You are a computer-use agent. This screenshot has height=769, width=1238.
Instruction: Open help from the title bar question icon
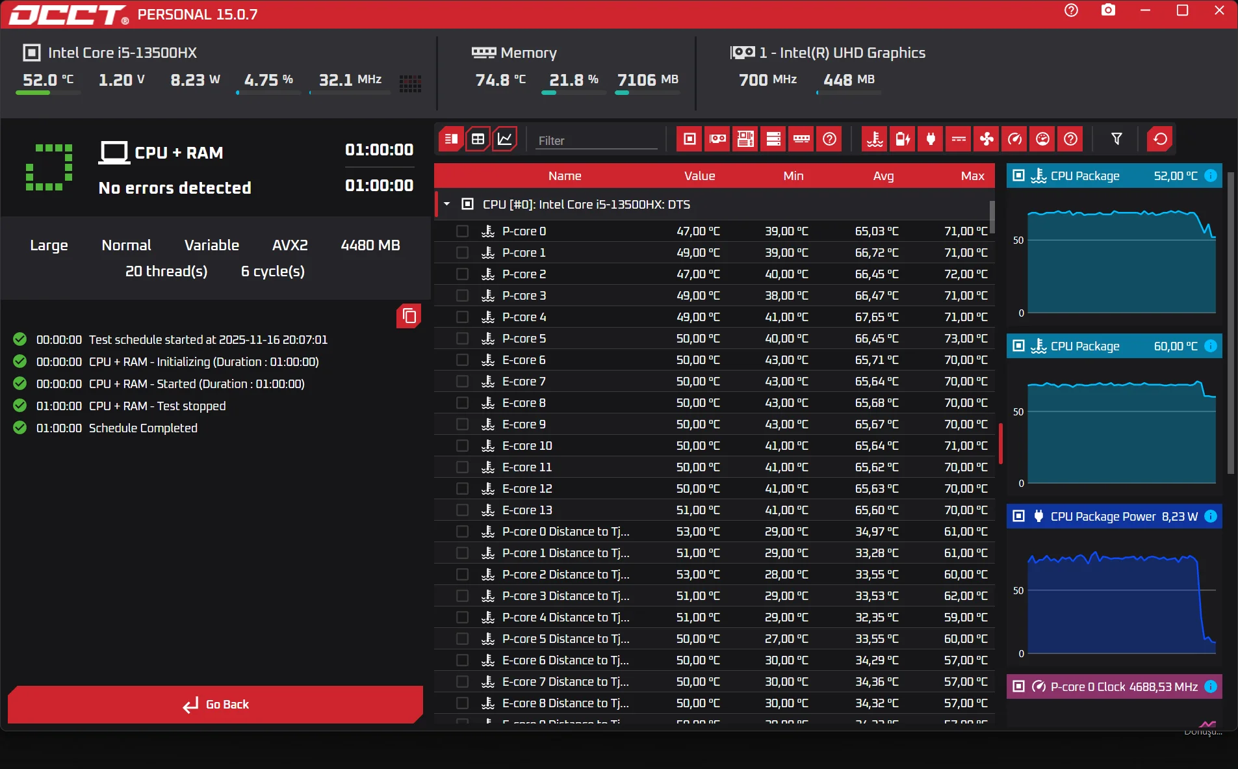click(1072, 10)
